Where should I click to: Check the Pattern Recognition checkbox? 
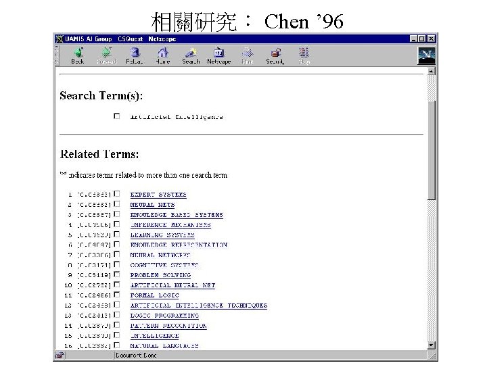117,324
